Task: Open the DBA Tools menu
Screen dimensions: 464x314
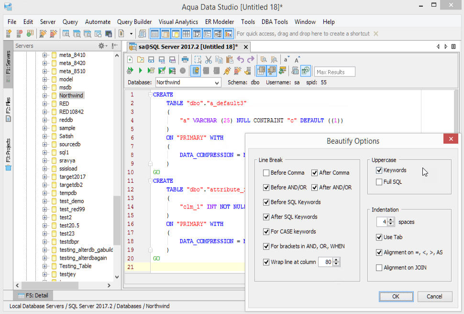Action: [x=275, y=22]
